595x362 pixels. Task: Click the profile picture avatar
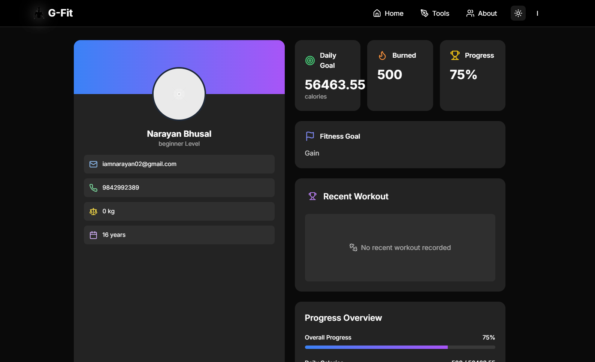tap(179, 94)
